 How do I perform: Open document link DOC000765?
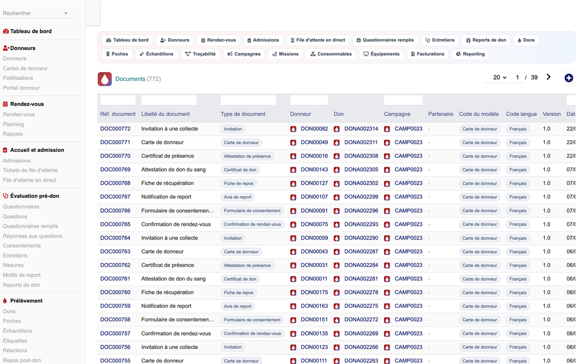coord(116,224)
